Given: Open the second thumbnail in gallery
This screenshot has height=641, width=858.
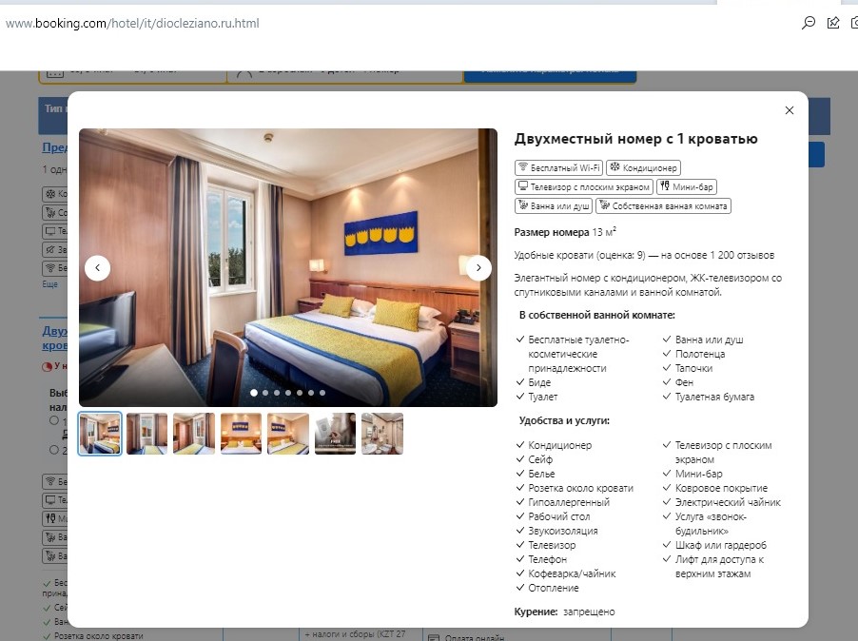Looking at the screenshot, I should [146, 434].
